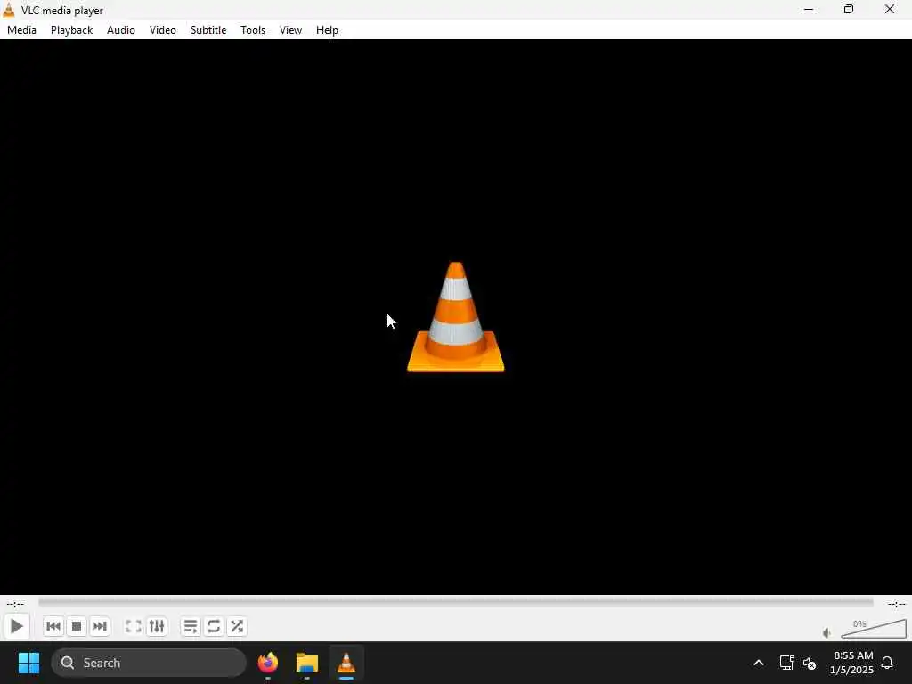Image resolution: width=912 pixels, height=684 pixels.
Task: Open Firefox from the taskbar
Action: [267, 663]
